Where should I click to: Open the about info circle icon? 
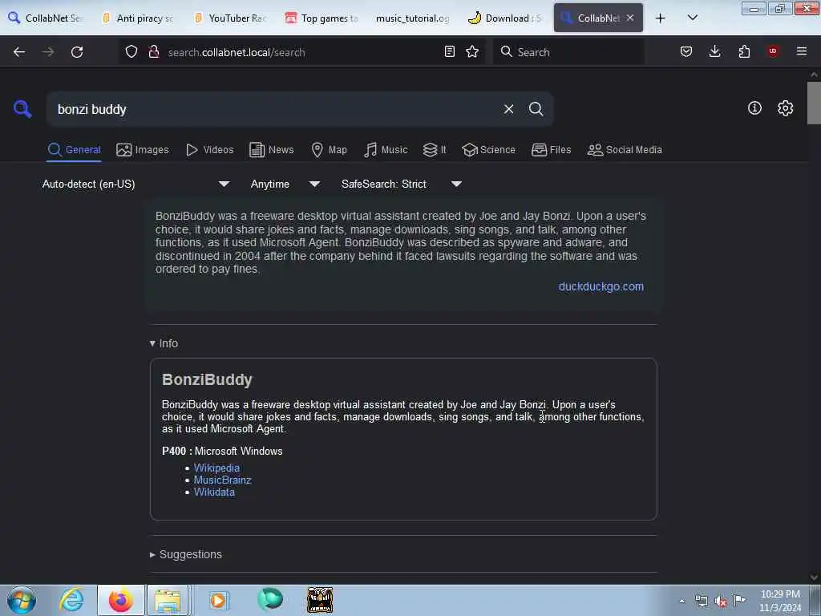pyautogui.click(x=754, y=108)
